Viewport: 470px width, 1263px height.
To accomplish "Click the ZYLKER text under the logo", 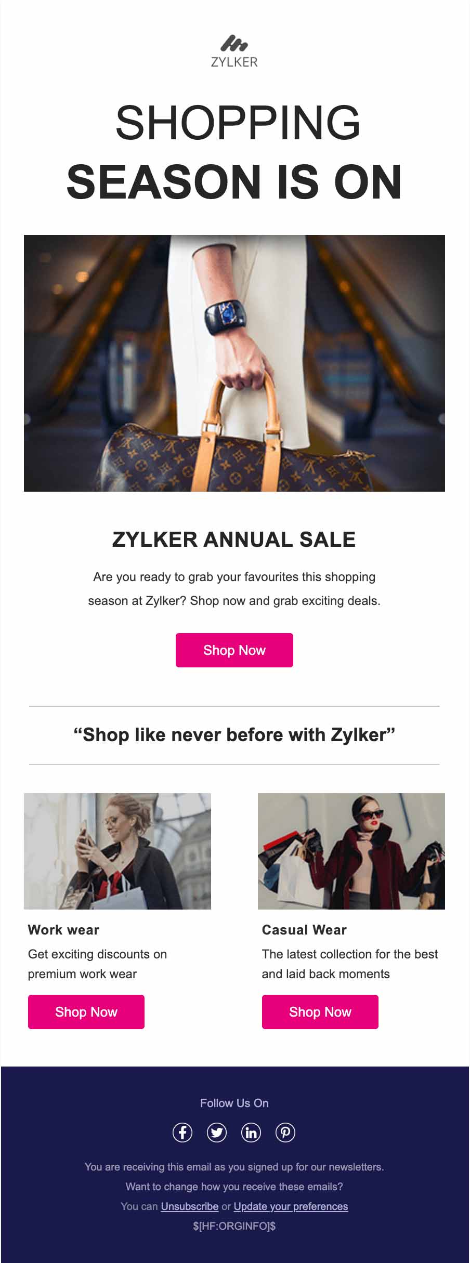I will [x=234, y=62].
